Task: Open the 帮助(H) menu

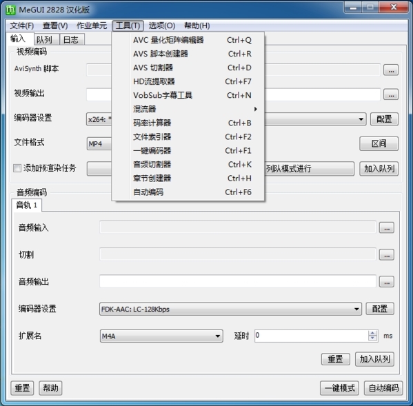Action: (x=197, y=26)
